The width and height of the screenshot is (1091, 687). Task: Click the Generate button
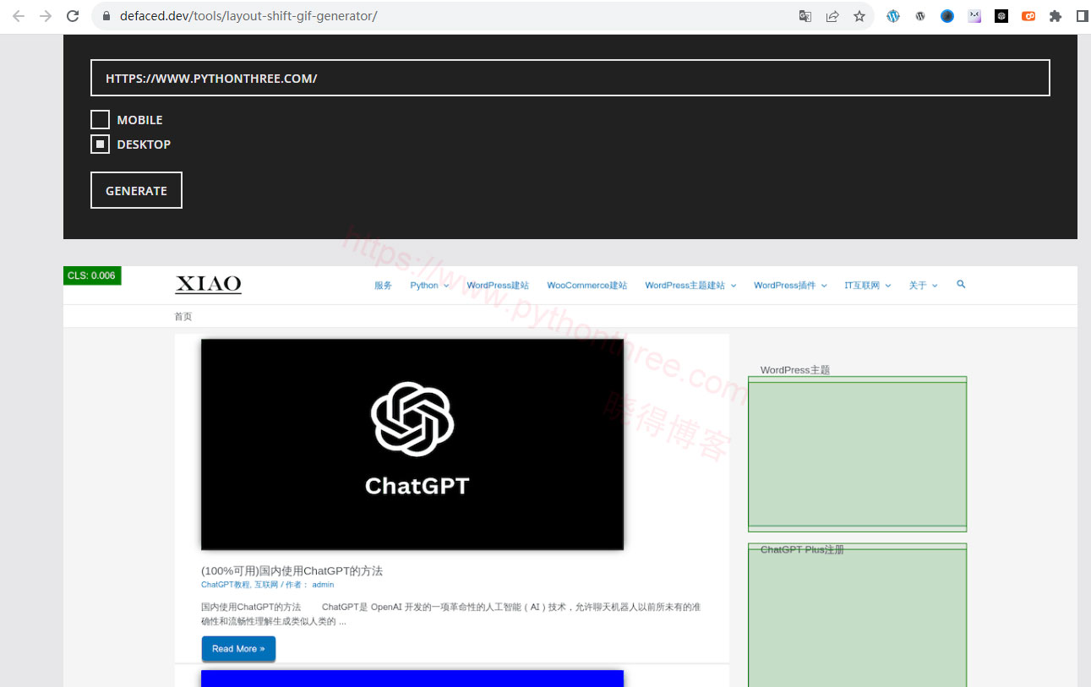[x=136, y=190]
